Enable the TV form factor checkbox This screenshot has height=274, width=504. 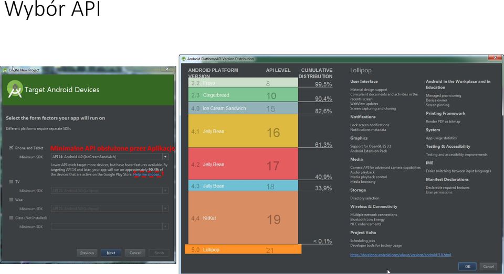[x=11, y=182]
